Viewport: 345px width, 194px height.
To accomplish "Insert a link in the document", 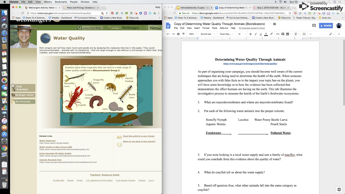I will [278, 34].
